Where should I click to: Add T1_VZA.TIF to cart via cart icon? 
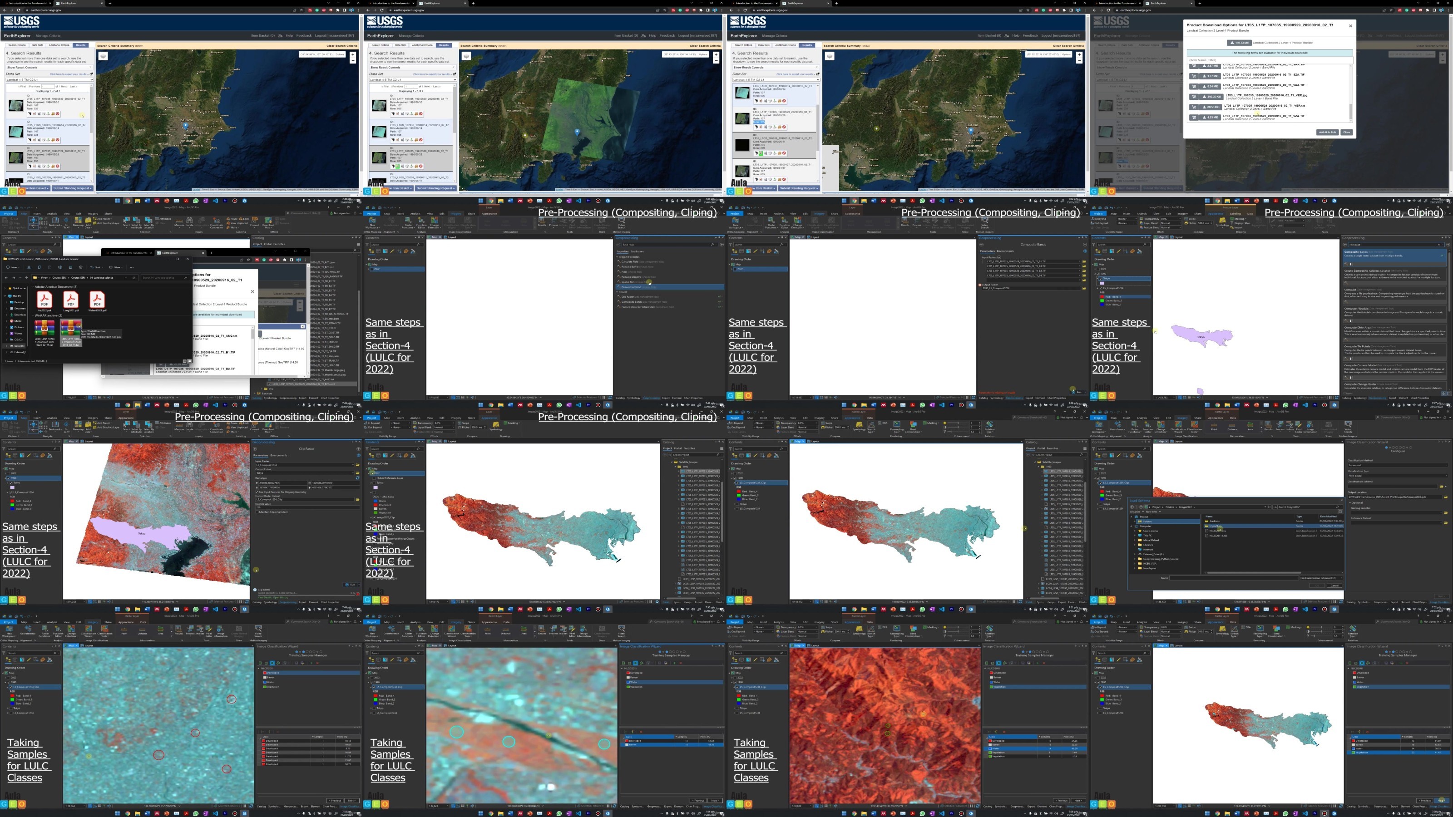[1194, 118]
